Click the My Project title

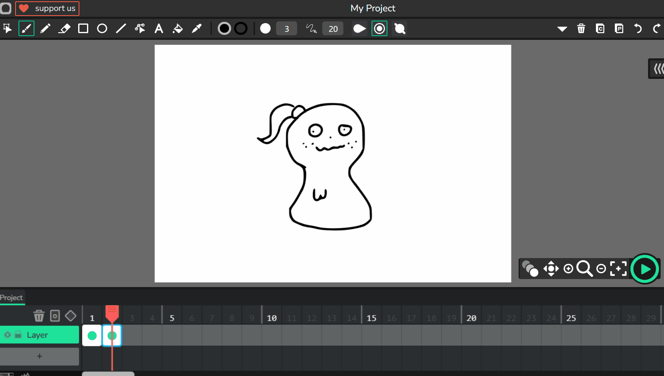[x=373, y=8]
